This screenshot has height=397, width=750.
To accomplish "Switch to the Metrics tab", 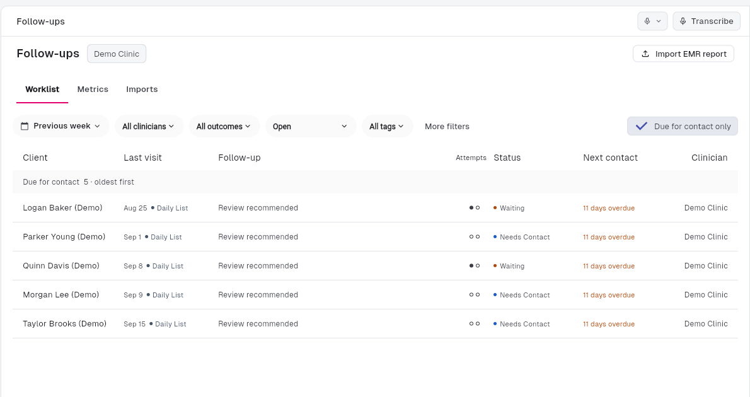I will point(93,89).
